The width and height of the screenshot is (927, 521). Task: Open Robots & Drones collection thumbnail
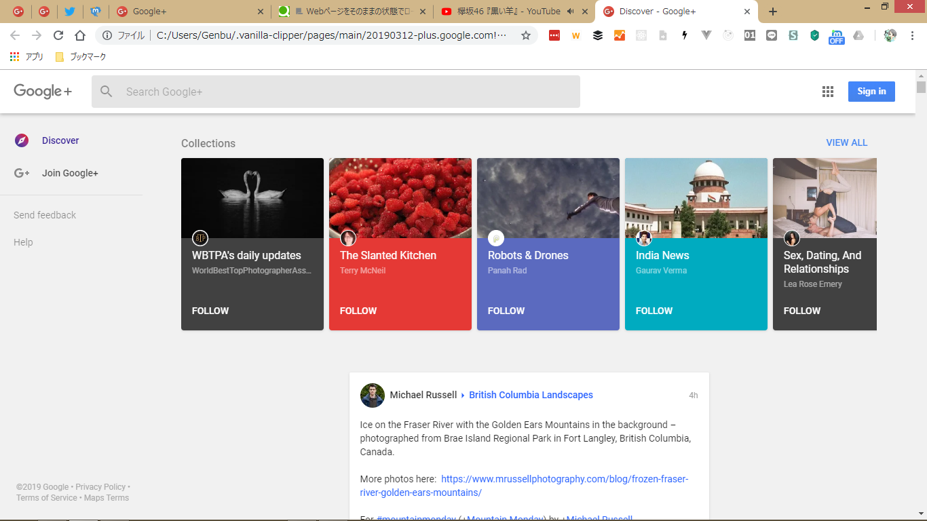coord(548,198)
